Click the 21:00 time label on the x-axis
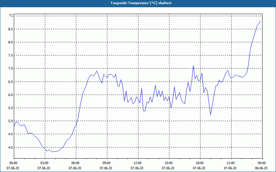This screenshot has width=276, height=172. [230, 163]
